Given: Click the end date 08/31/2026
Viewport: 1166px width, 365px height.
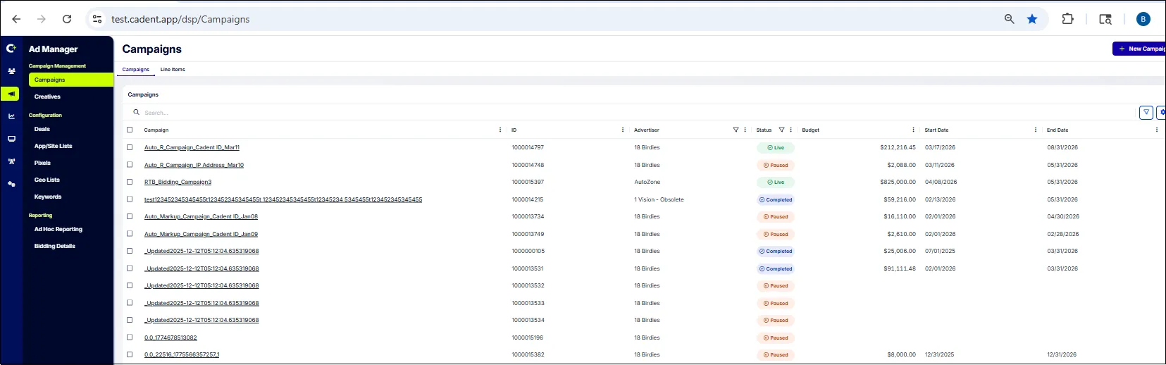Looking at the screenshot, I should coord(1062,147).
